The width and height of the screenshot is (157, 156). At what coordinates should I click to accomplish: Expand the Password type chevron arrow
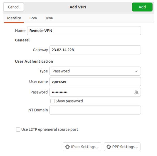coord(136,71)
